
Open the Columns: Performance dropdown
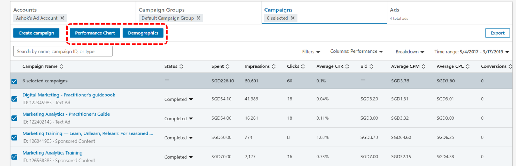[x=356, y=51]
